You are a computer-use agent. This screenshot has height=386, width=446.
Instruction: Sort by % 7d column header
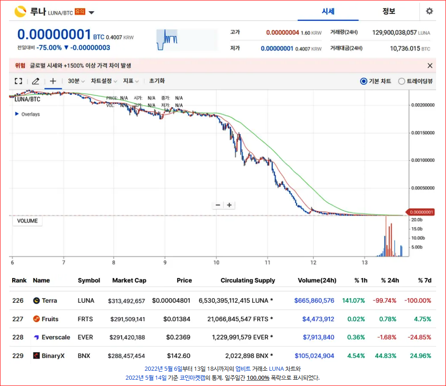tap(425, 280)
